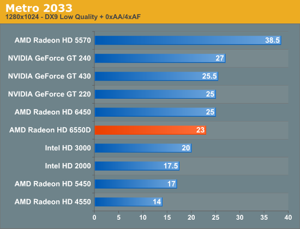The width and height of the screenshot is (300, 229).
Task: Click the 25.5 value on GT 430 bar
Action: pyautogui.click(x=209, y=76)
